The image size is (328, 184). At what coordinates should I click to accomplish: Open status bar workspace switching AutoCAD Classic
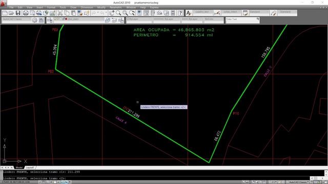(298, 182)
